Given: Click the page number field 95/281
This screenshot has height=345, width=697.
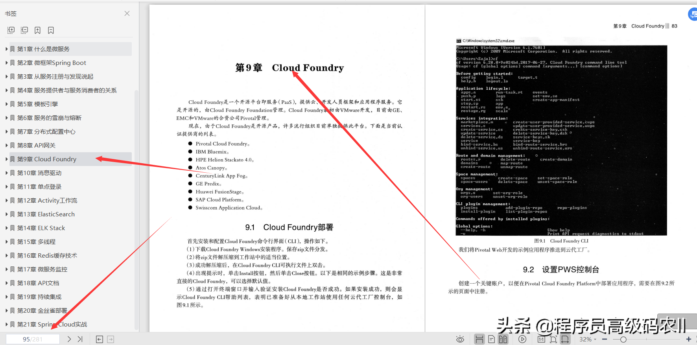Looking at the screenshot, I should (33, 339).
